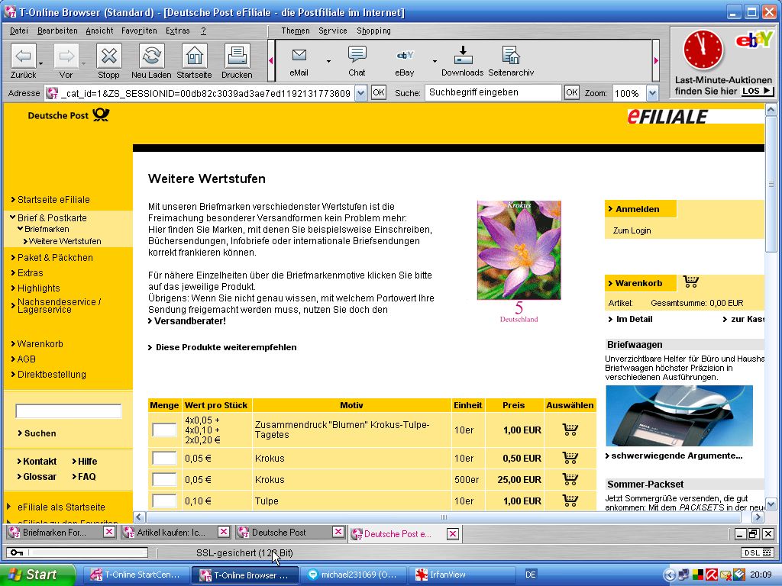Open the eMail toolbar icon
The width and height of the screenshot is (782, 586).
tap(299, 56)
